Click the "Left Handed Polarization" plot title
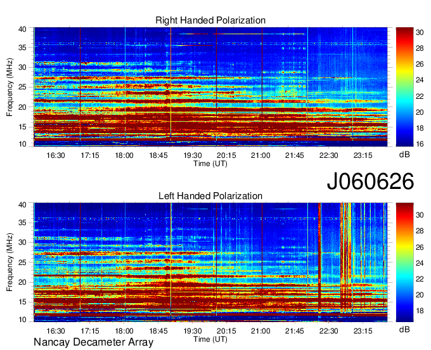This screenshot has height=350, width=431. (x=210, y=196)
